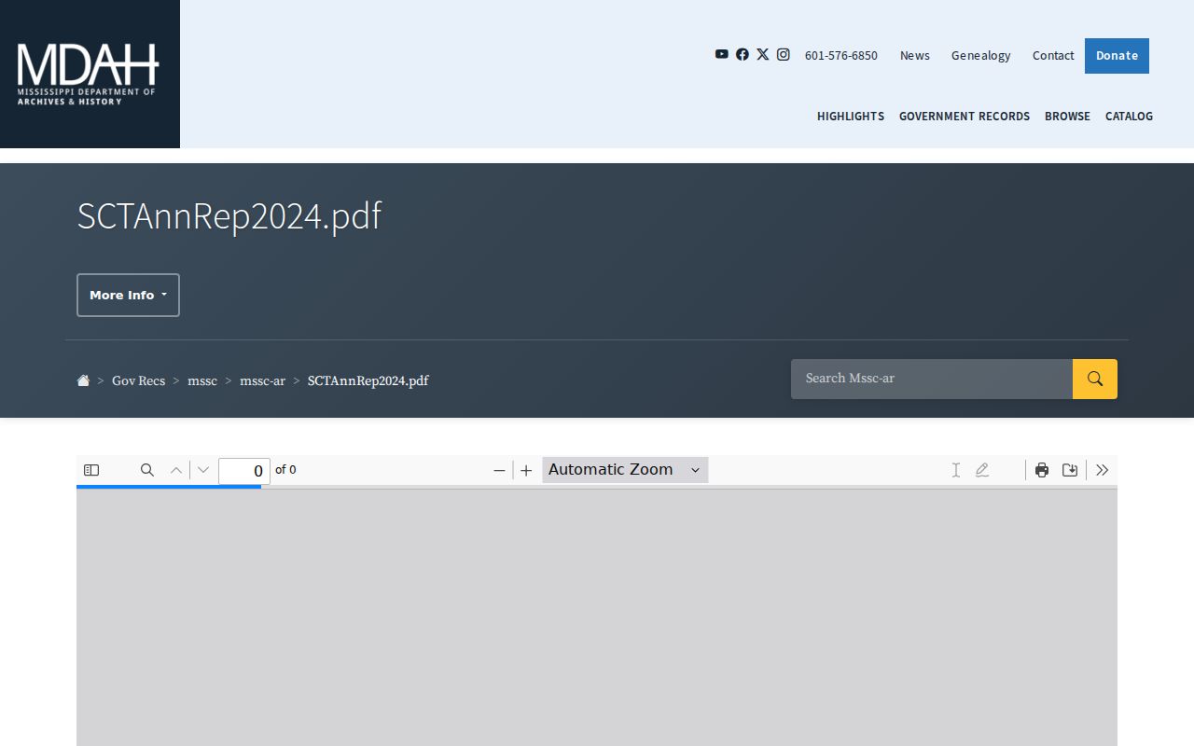Print the PDF document
This screenshot has width=1194, height=746.
coord(1042,470)
